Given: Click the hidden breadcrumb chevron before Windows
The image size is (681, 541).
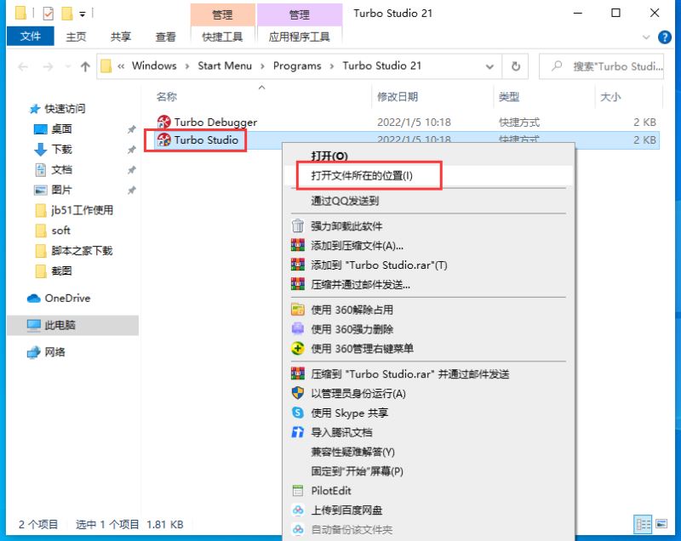Looking at the screenshot, I should coord(121,66).
